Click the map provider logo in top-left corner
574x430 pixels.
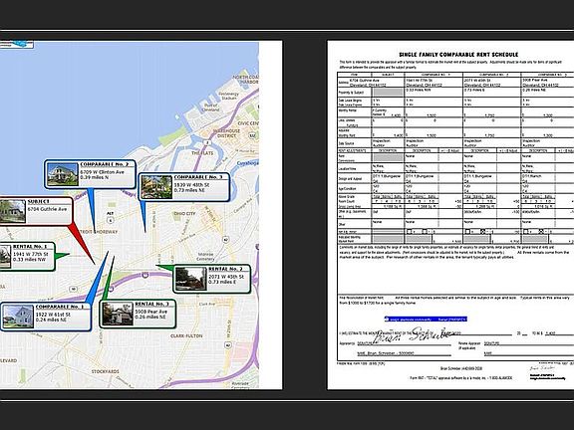pos(17,44)
